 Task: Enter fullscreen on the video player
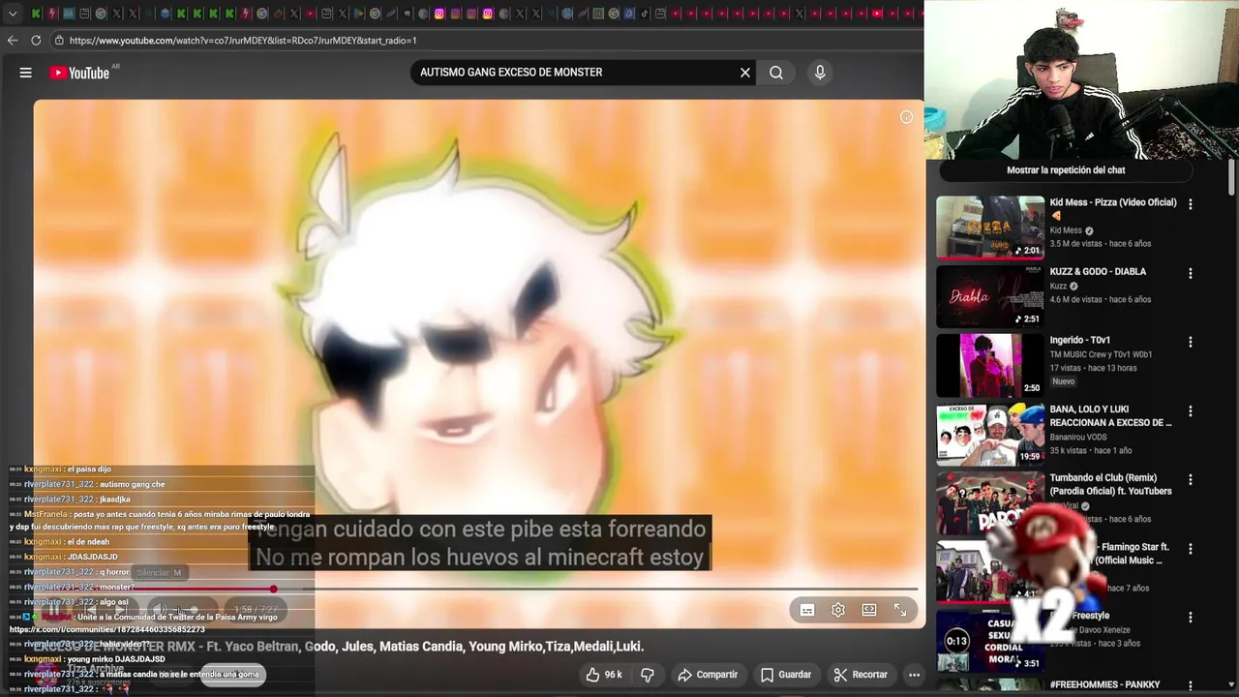click(900, 610)
